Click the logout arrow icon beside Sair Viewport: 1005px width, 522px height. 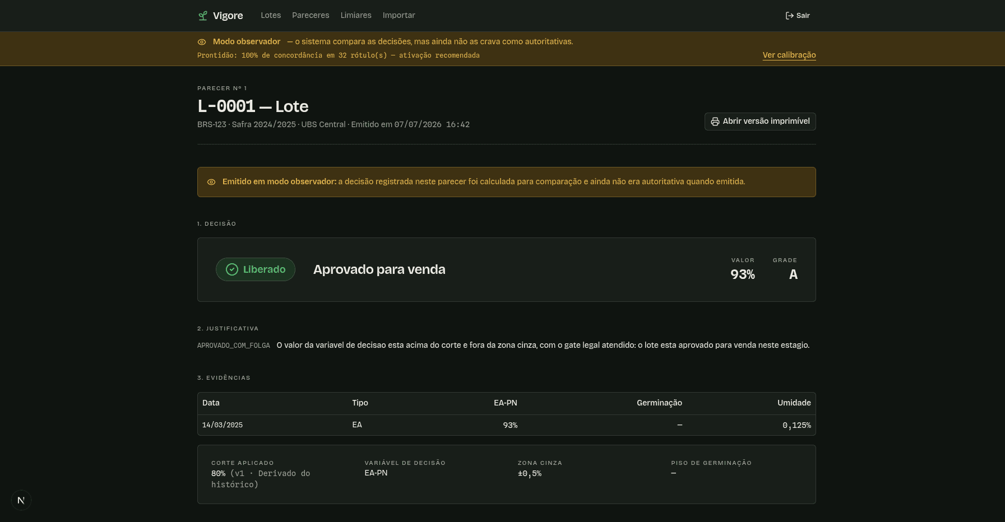point(789,16)
